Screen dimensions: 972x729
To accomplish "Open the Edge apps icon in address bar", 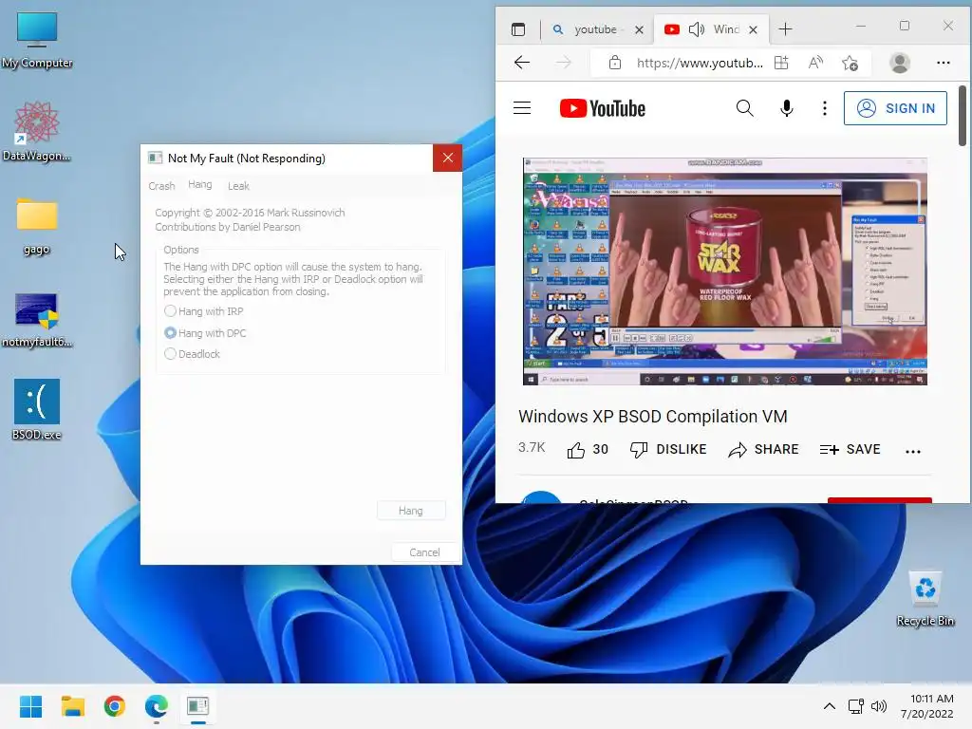I will pos(782,63).
